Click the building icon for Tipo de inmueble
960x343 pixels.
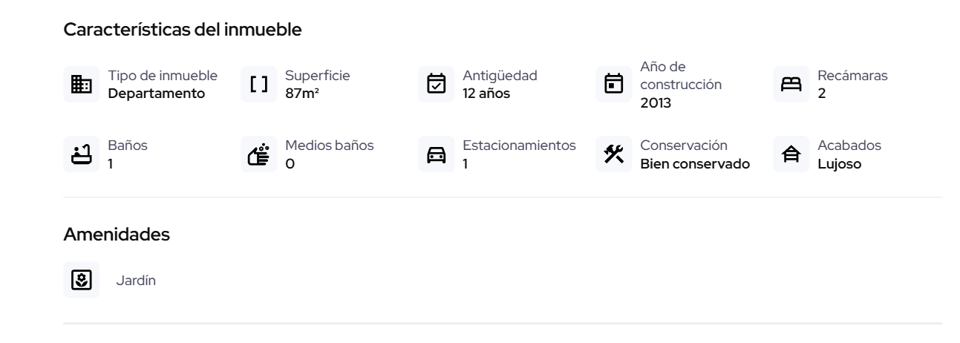pos(81,85)
